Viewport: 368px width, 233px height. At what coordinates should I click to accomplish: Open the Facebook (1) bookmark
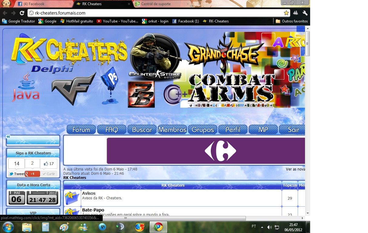coord(186,21)
